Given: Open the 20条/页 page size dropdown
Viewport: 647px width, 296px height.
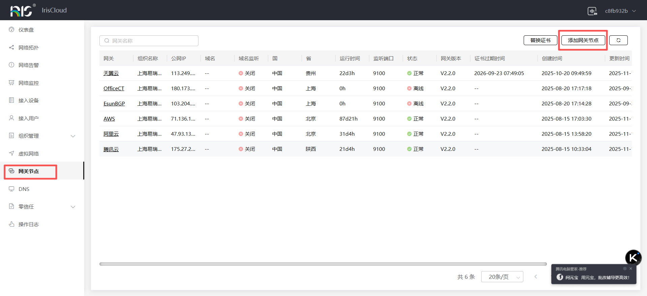Looking at the screenshot, I should [502, 277].
